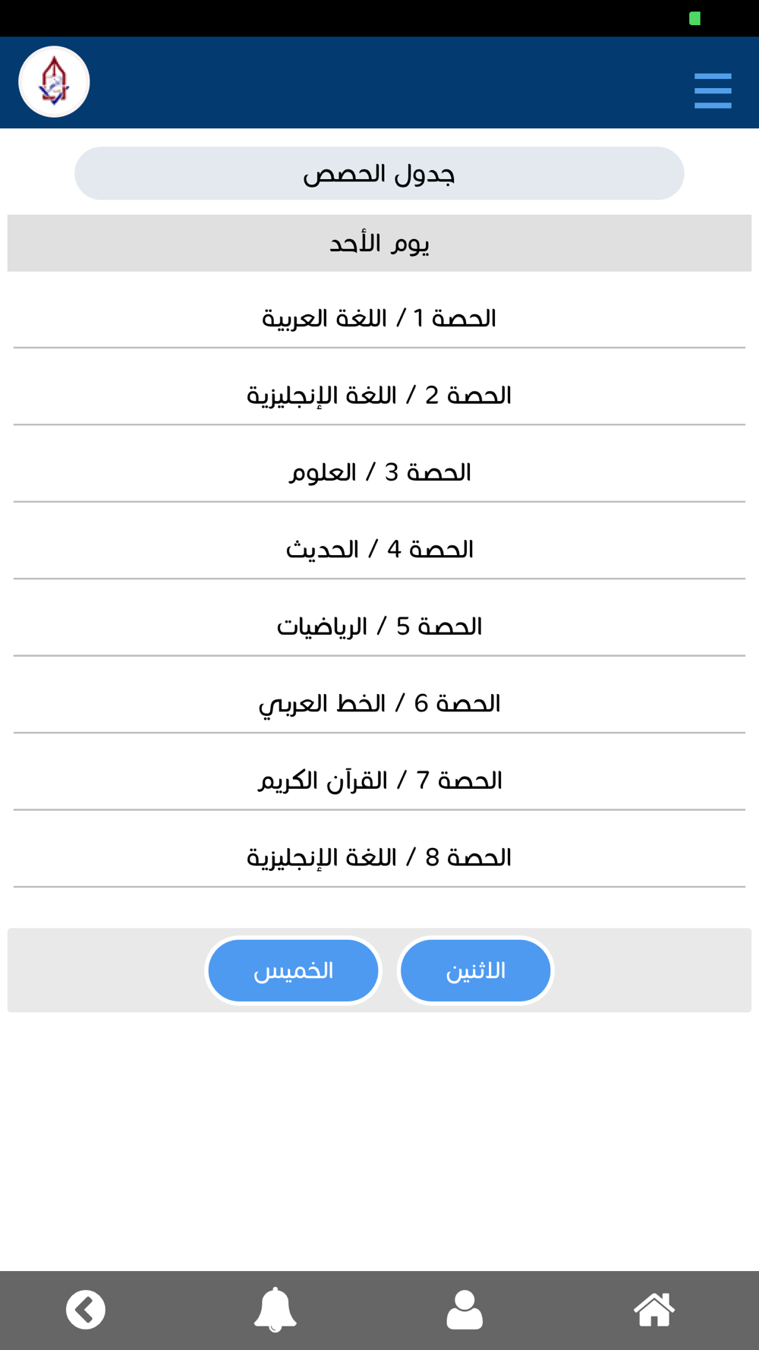Tap the green status bar indicator
This screenshot has width=759, height=1350.
coord(694,18)
